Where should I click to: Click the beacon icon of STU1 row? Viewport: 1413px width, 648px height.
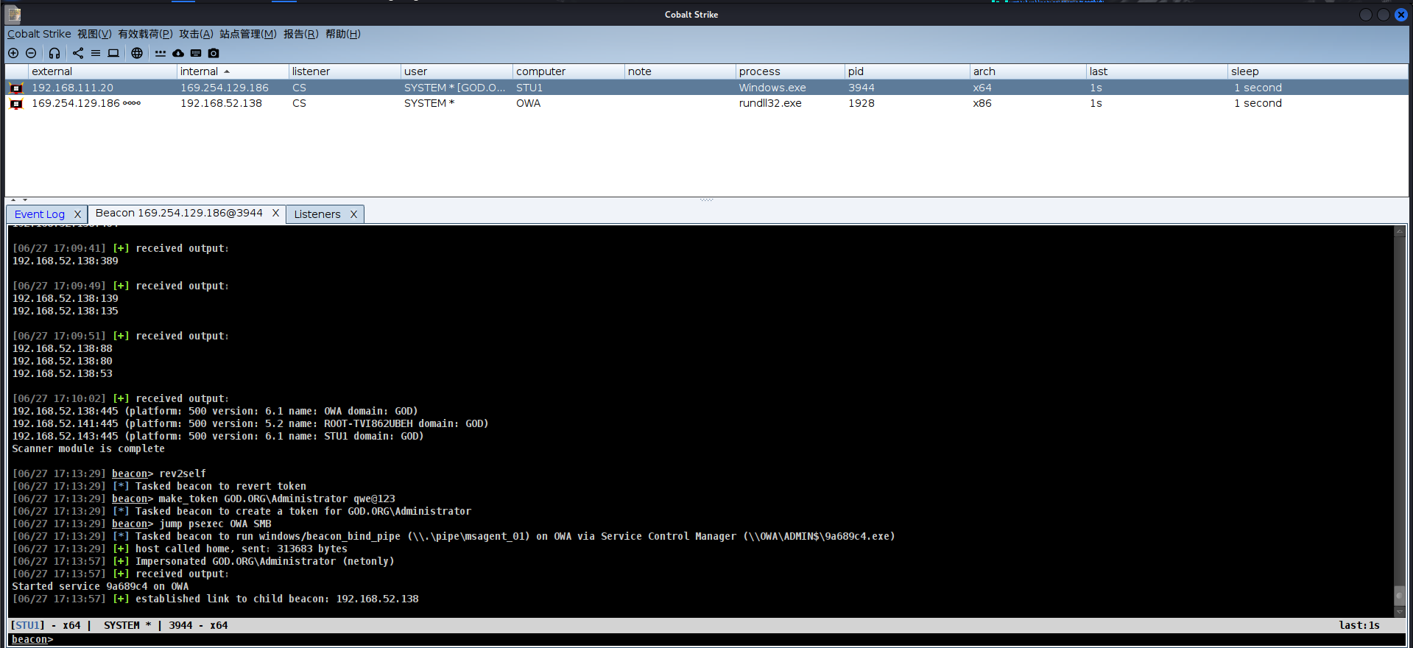pos(16,88)
